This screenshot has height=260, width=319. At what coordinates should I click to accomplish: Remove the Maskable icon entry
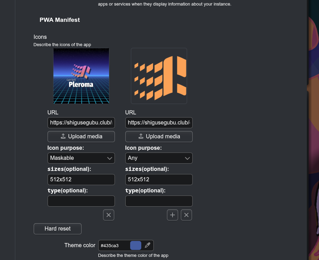pos(109,215)
